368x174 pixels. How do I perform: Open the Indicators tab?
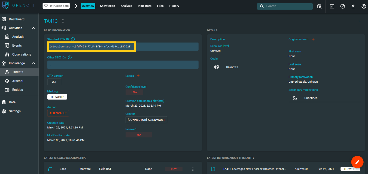[145, 6]
